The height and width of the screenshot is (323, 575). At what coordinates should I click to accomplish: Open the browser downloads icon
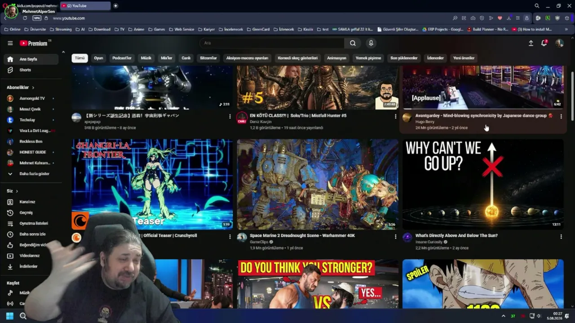509,18
